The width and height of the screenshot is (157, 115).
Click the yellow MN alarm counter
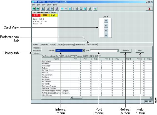click(x=53, y=15)
